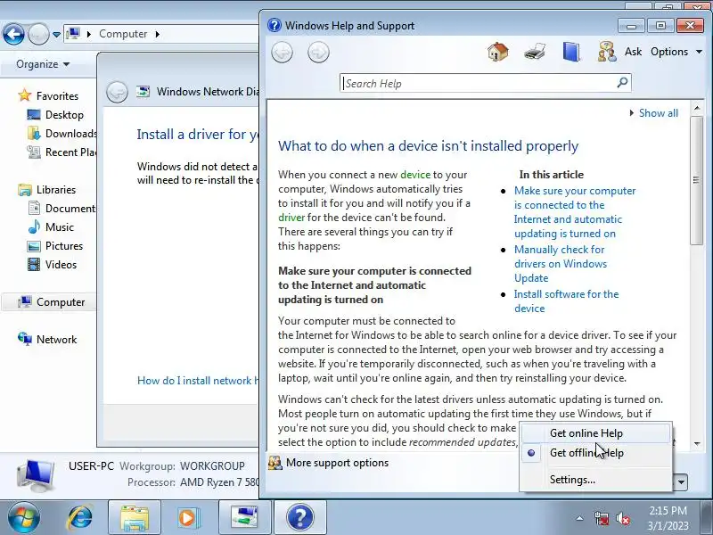713x535 pixels.
Task: Click dropdown arrow beside offline help menu
Action: (681, 481)
